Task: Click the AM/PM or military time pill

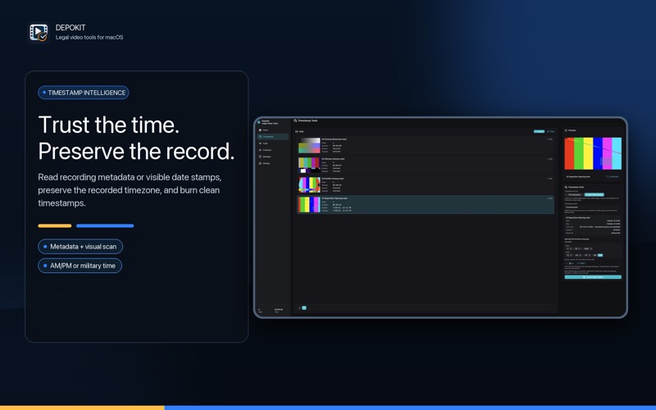Action: 80,266
